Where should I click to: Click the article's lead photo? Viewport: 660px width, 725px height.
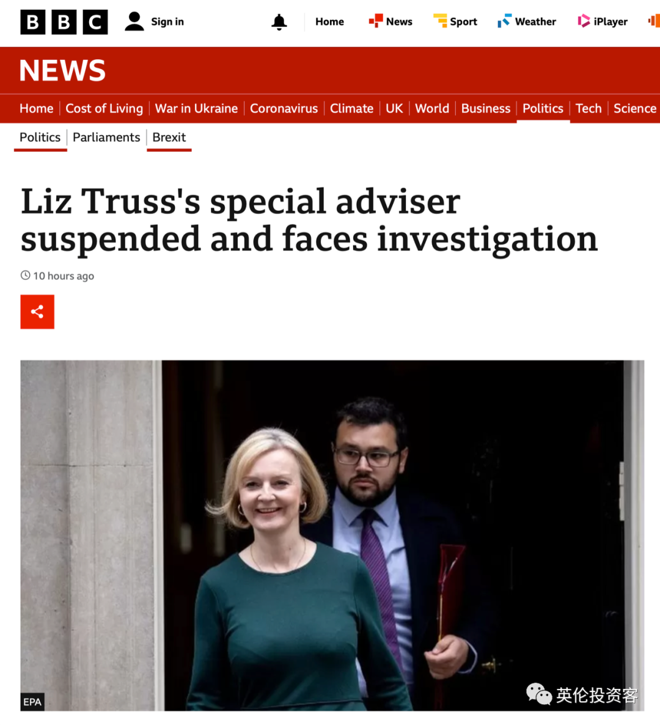[332, 535]
